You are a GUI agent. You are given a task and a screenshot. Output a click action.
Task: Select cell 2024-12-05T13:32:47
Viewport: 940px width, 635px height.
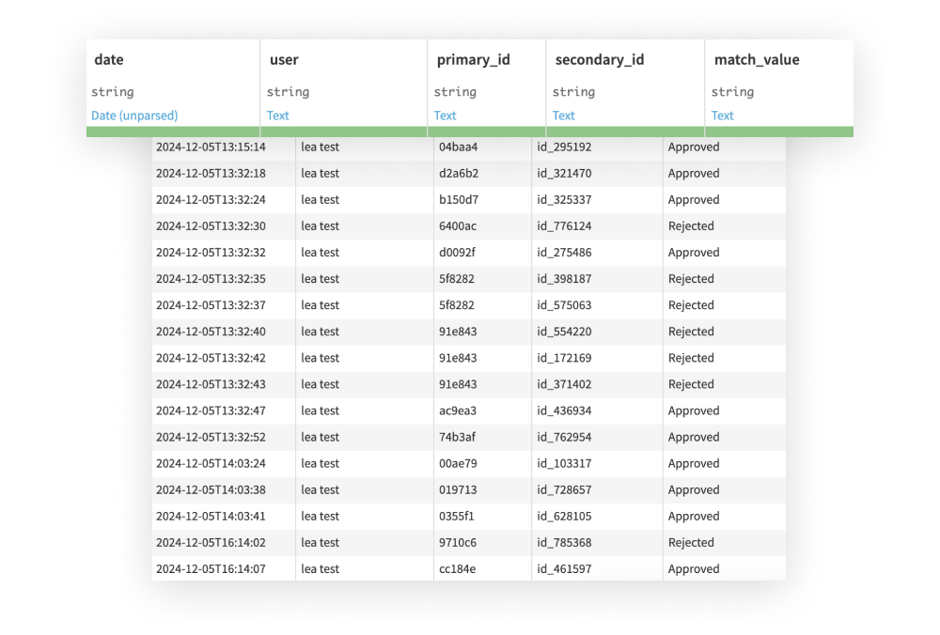[x=211, y=410]
